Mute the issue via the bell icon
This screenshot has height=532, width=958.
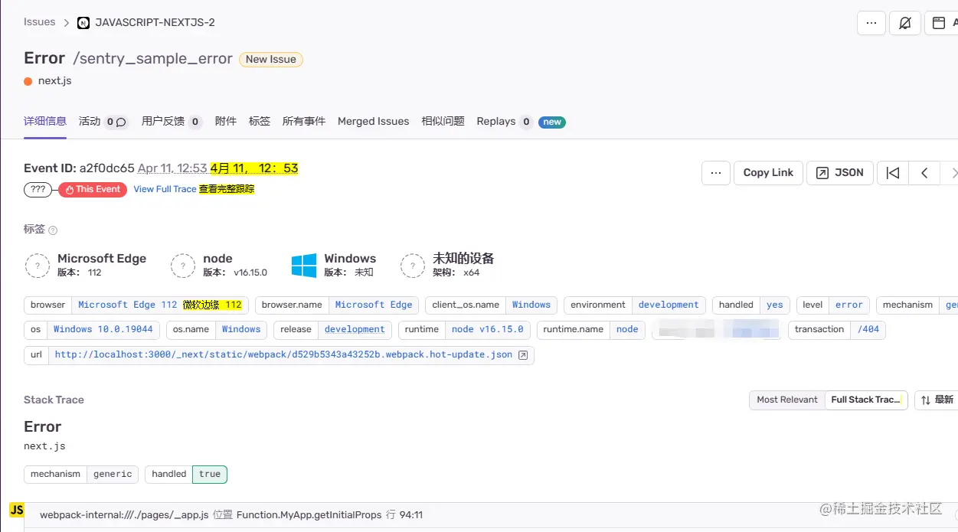pos(905,23)
